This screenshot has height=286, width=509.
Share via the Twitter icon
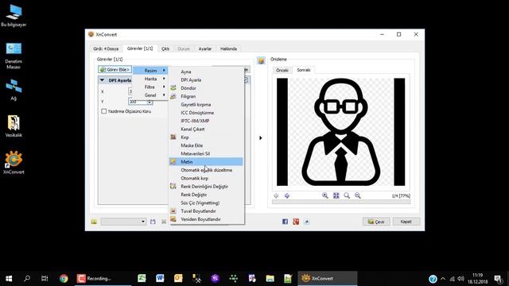click(x=307, y=222)
